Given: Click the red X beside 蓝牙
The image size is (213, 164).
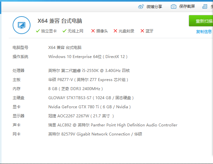Looking at the screenshot, I should (142, 31).
